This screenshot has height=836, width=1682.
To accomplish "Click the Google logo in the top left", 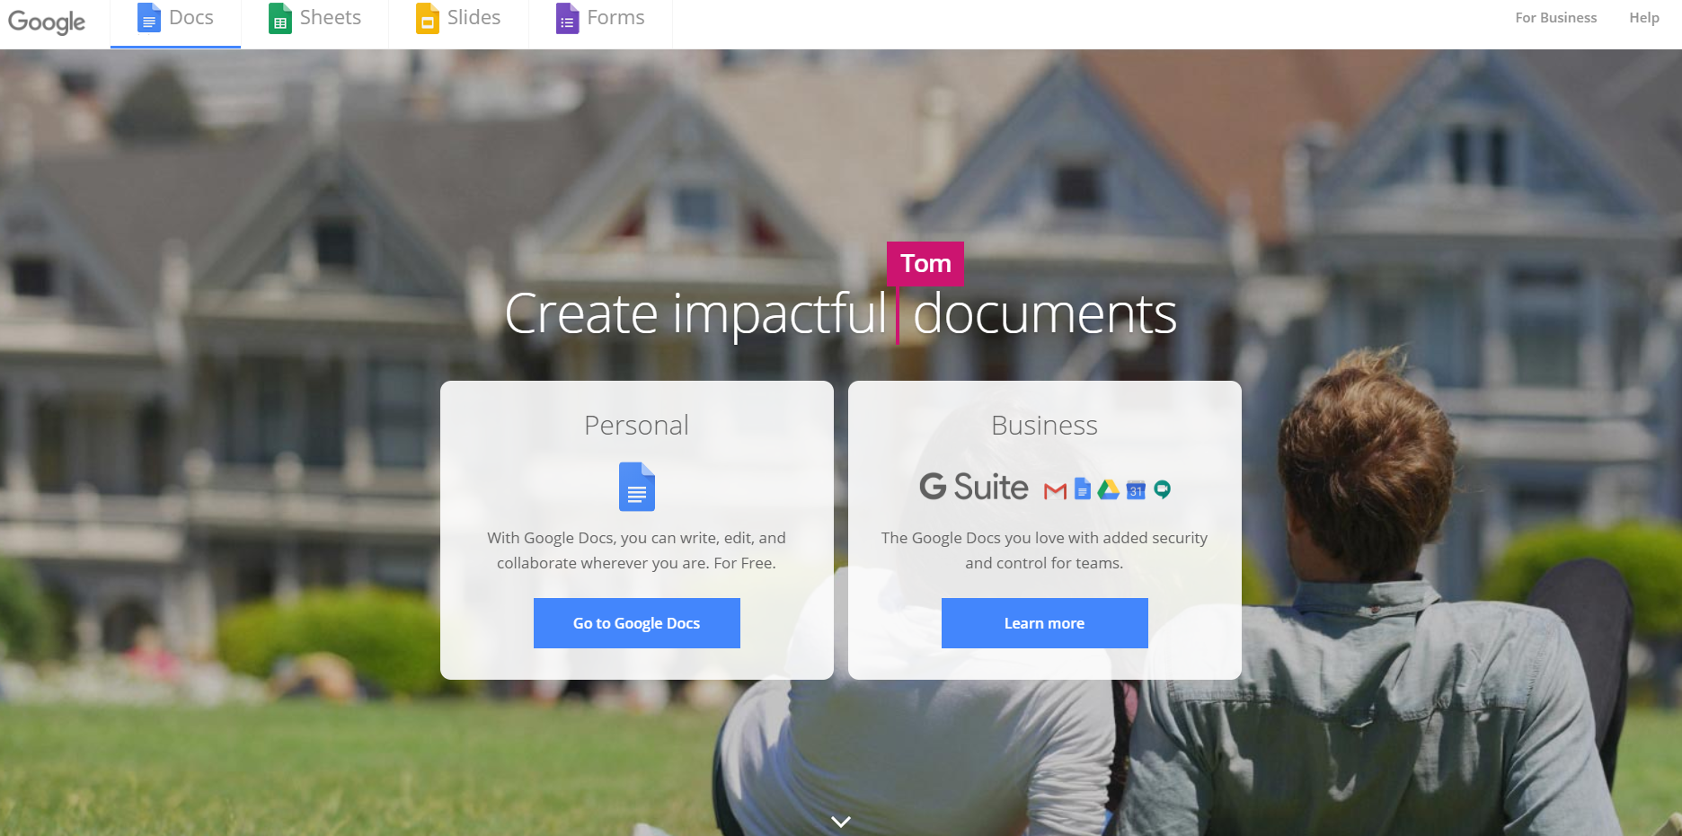I will coord(47,22).
